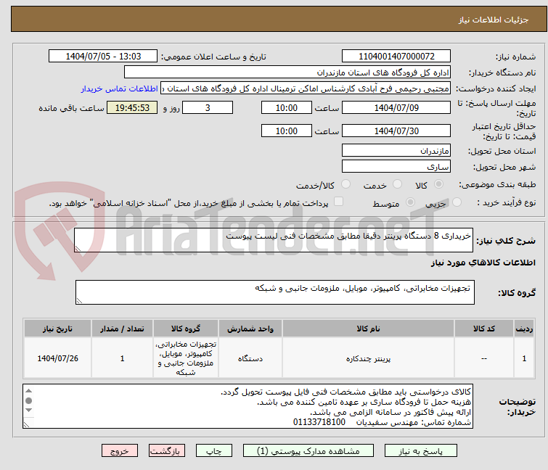Select the متوسط purchase type radio

tap(410, 202)
